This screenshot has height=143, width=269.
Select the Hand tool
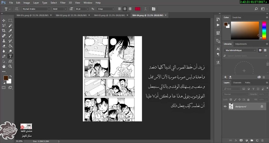coord(4,66)
